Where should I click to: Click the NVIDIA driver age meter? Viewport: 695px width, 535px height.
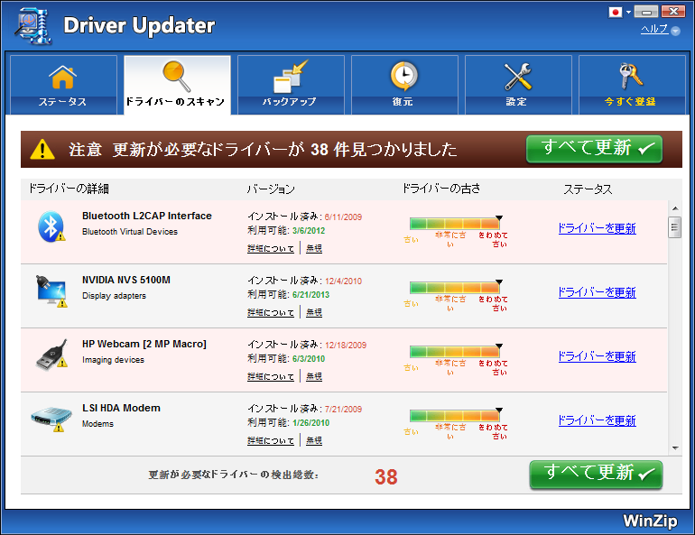455,288
